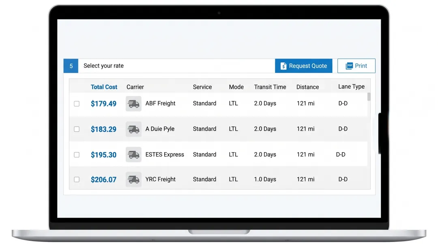
Task: Click the step 5 number badge
Action: pyautogui.click(x=71, y=66)
